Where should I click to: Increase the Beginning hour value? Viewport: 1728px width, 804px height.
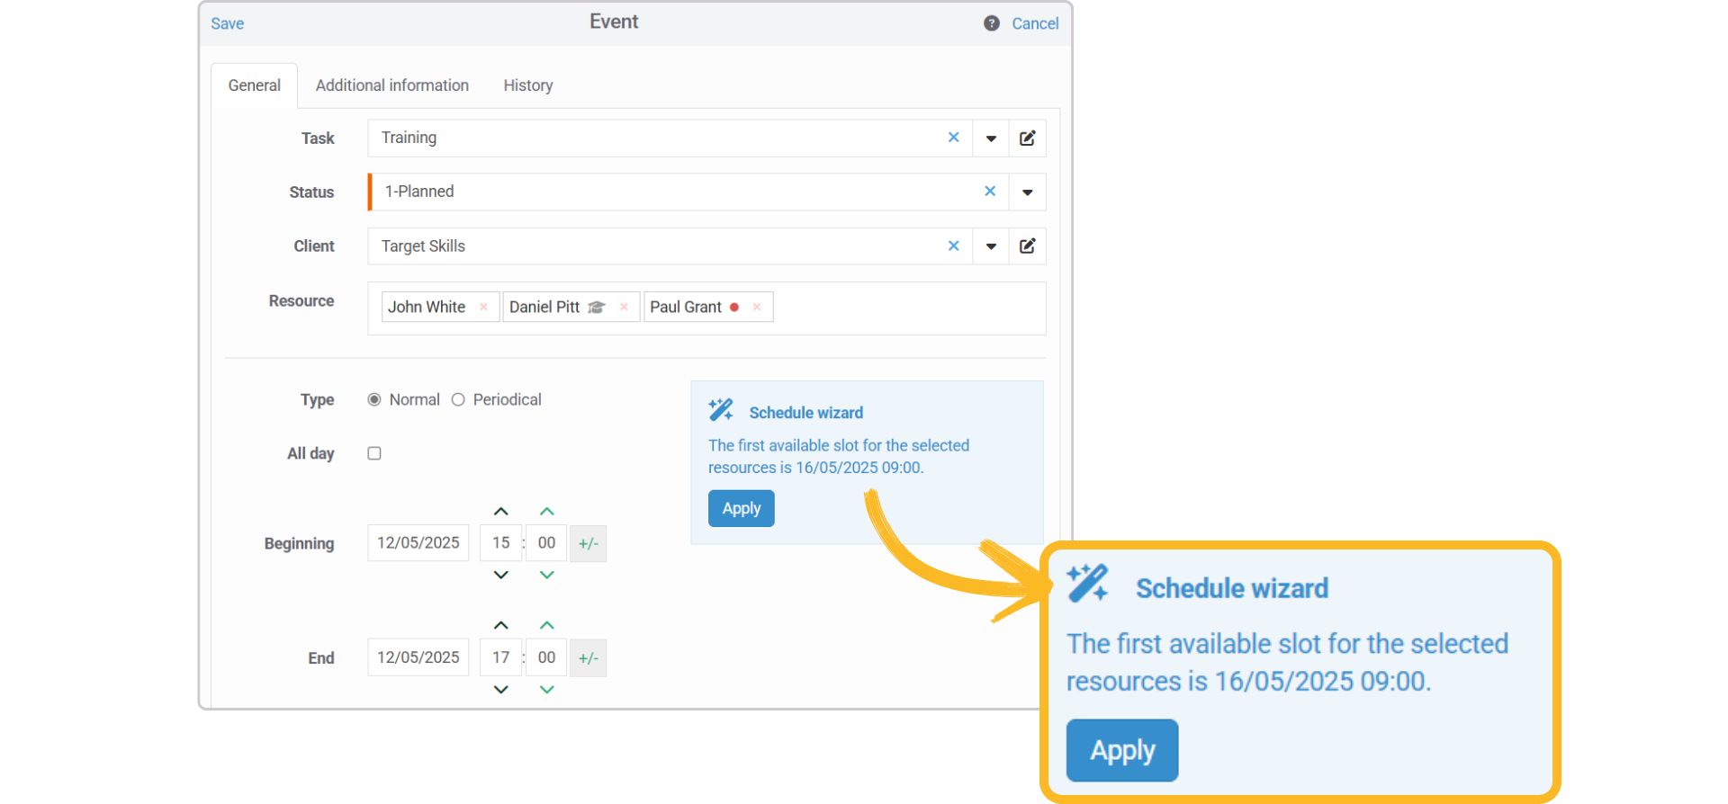tap(501, 512)
